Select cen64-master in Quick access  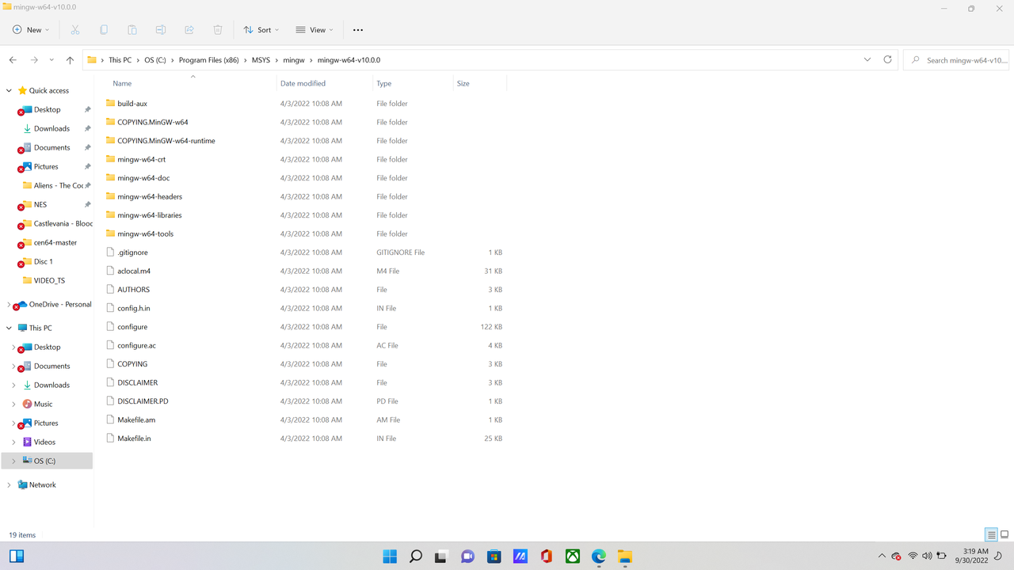click(55, 242)
